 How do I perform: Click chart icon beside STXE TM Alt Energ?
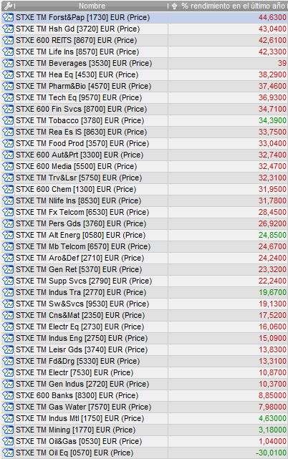pos(8,235)
